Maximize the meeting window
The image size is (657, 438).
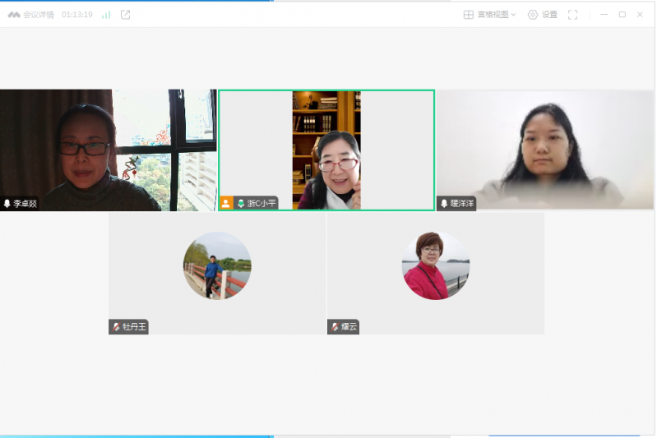pos(622,15)
